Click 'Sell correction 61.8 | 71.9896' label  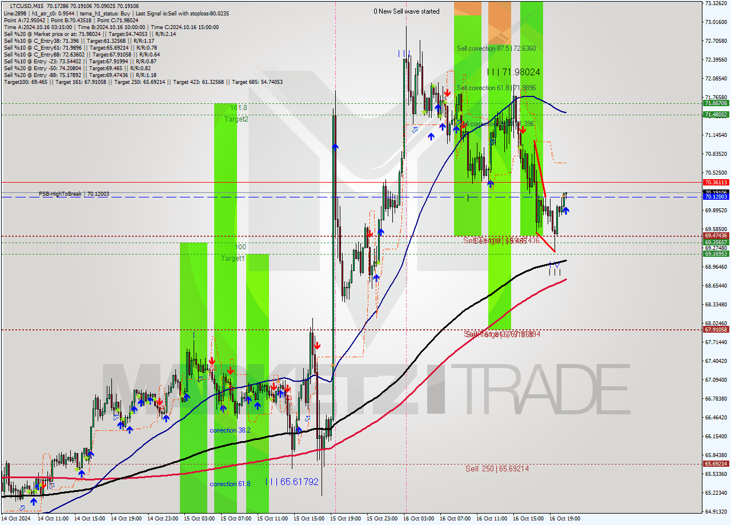[496, 88]
